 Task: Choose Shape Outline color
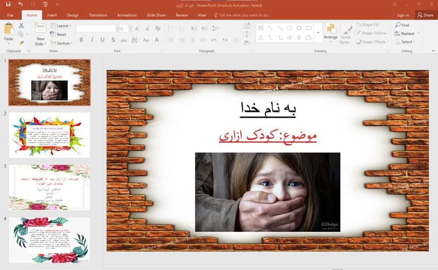click(372, 33)
